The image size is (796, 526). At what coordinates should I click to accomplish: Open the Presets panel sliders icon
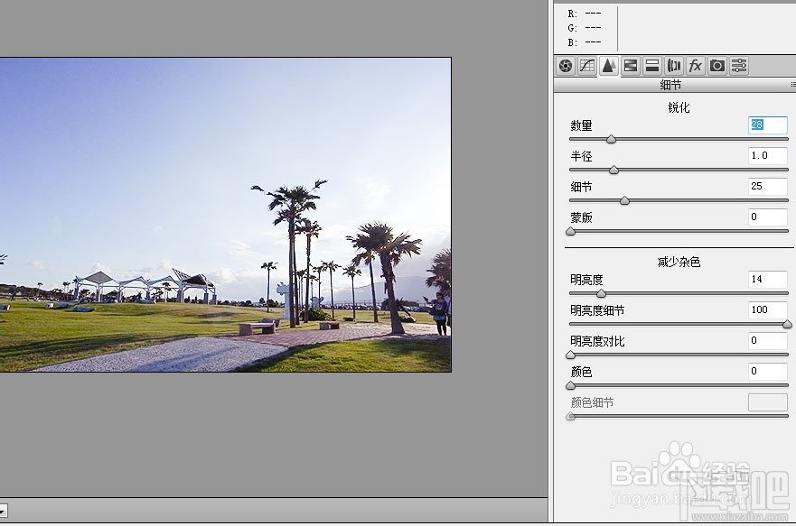pyautogui.click(x=738, y=65)
